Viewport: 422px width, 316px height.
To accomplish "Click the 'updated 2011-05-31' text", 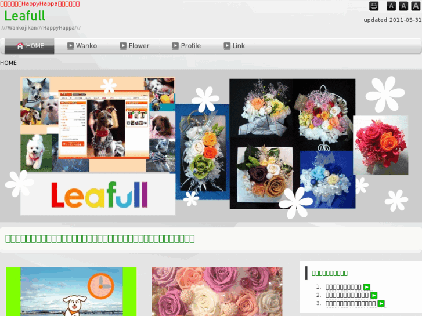I will point(392,20).
